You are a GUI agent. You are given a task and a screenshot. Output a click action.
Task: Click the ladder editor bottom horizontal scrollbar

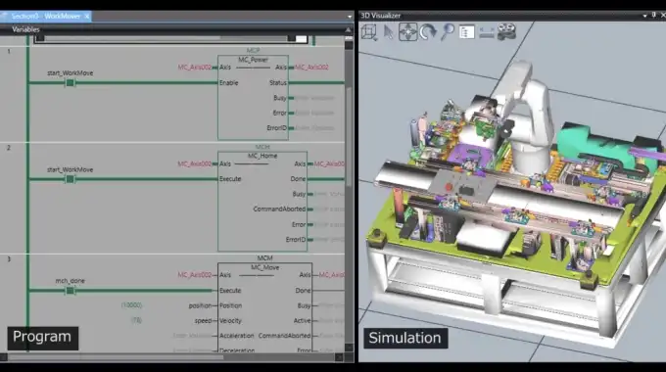pyautogui.click(x=171, y=357)
